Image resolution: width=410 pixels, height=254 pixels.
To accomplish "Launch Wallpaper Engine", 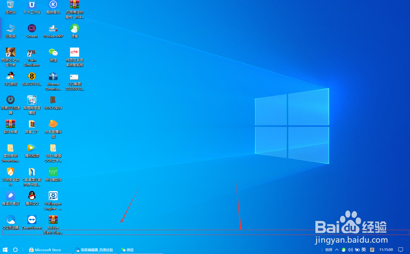I will 53,196.
